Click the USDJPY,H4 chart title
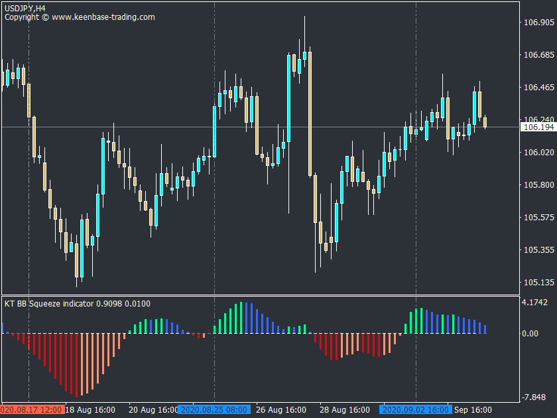 pos(25,8)
